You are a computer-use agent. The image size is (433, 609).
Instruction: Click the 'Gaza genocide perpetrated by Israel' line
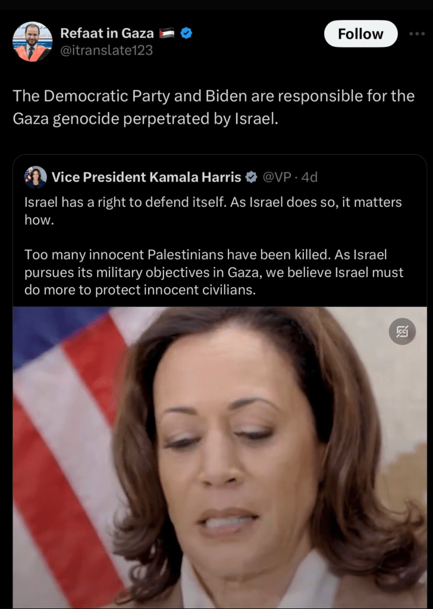145,119
